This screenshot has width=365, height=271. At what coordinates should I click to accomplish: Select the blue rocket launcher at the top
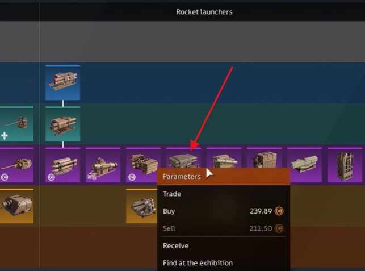[x=63, y=83]
